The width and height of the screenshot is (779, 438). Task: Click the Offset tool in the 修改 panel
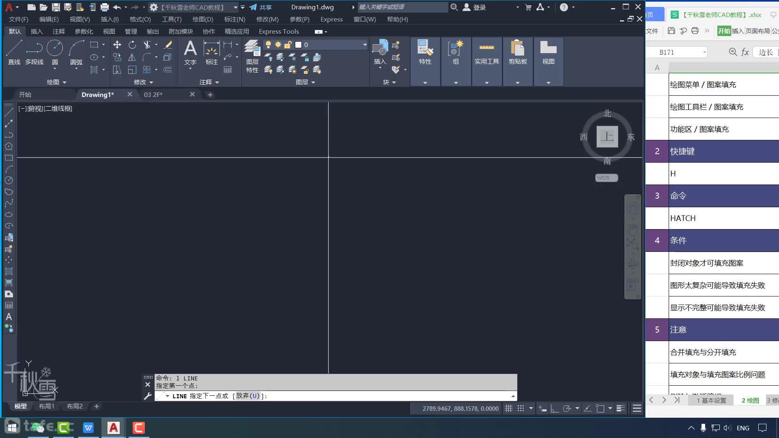pyautogui.click(x=168, y=70)
